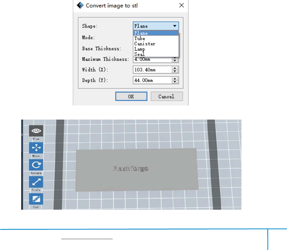Click the Maximum Thickness: label
Viewport: 287px width, 250px height.
(105, 59)
